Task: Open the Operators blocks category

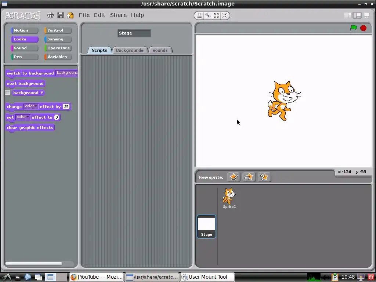Action: pyautogui.click(x=58, y=48)
